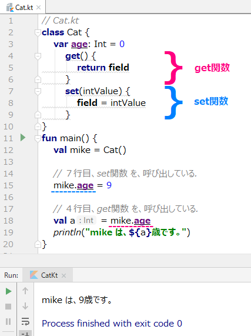Close the Cat.kt editor tab
Screen dimensions: 251x336
(x=39, y=8)
